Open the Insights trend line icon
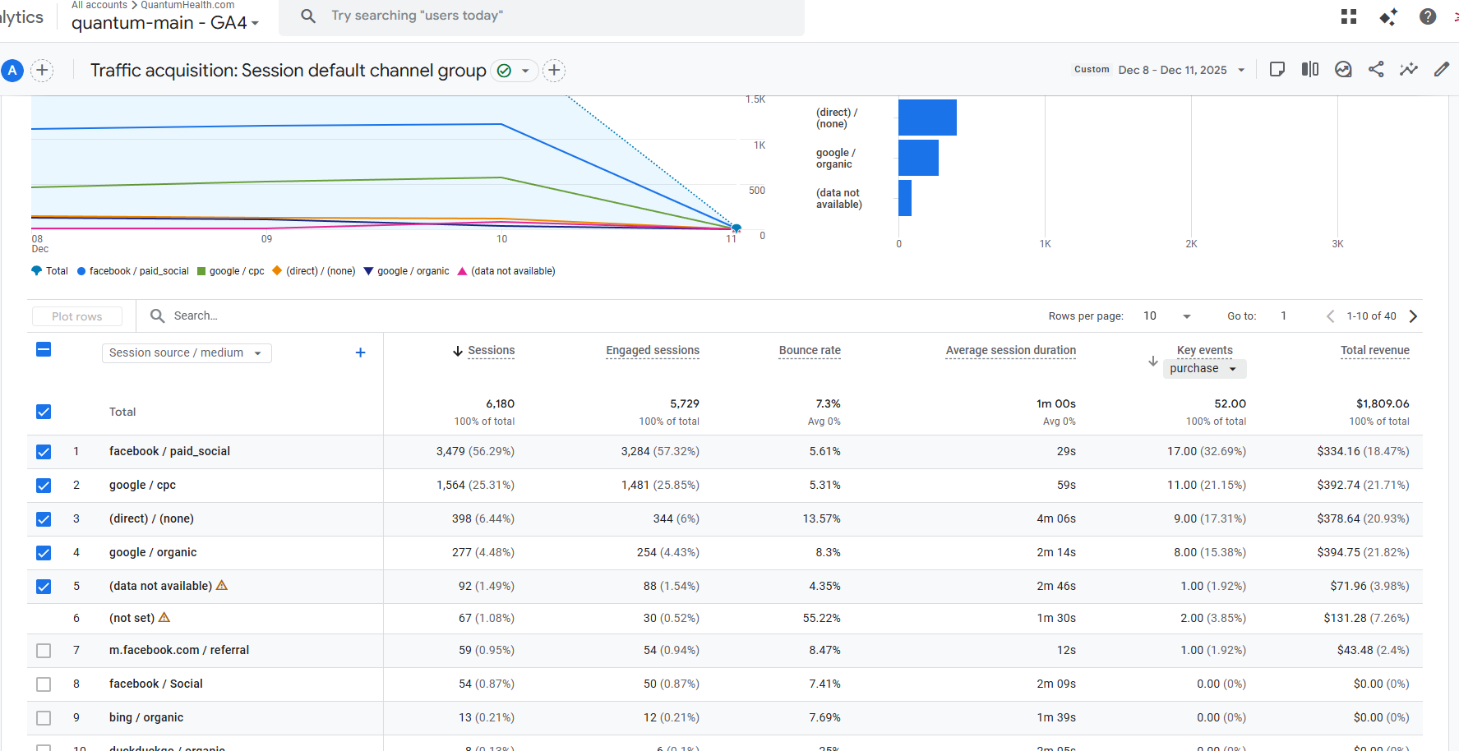The image size is (1459, 751). [x=1409, y=70]
